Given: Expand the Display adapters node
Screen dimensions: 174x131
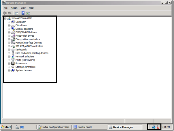Looking at the screenshot, I should point(9,29).
